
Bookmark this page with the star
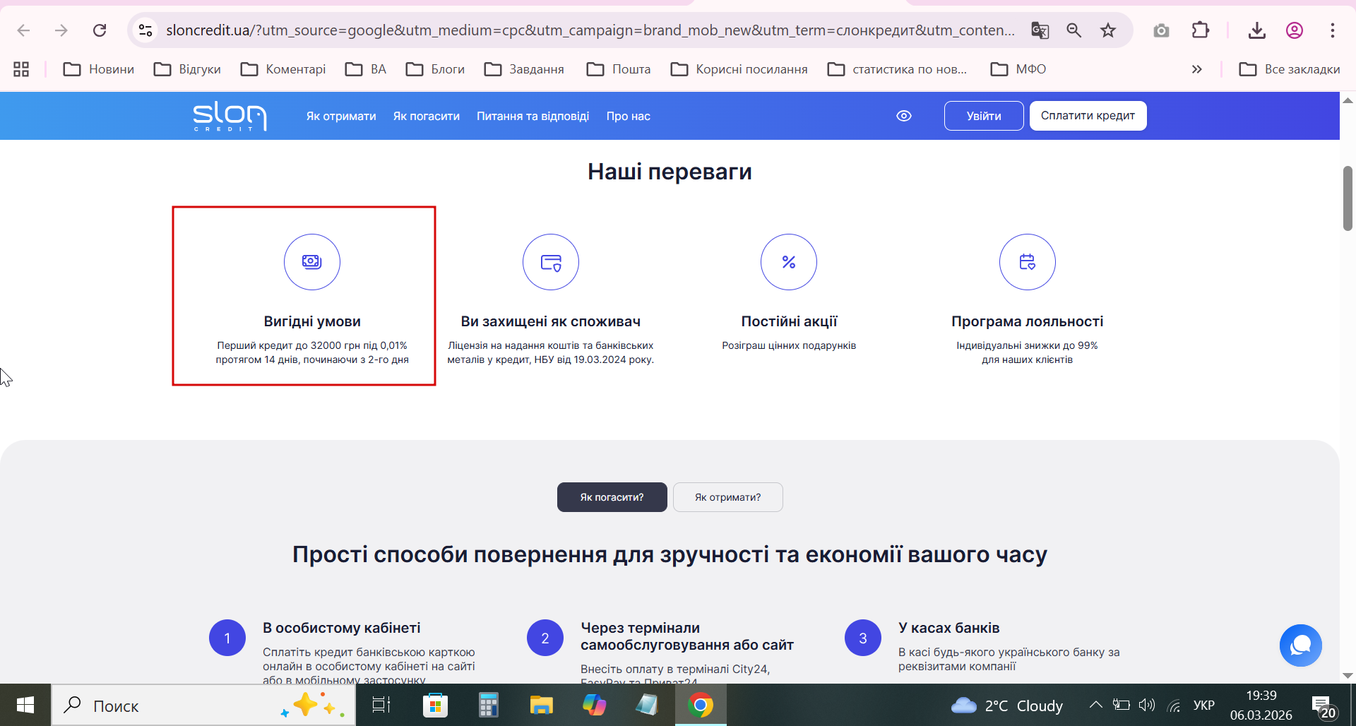[1108, 30]
